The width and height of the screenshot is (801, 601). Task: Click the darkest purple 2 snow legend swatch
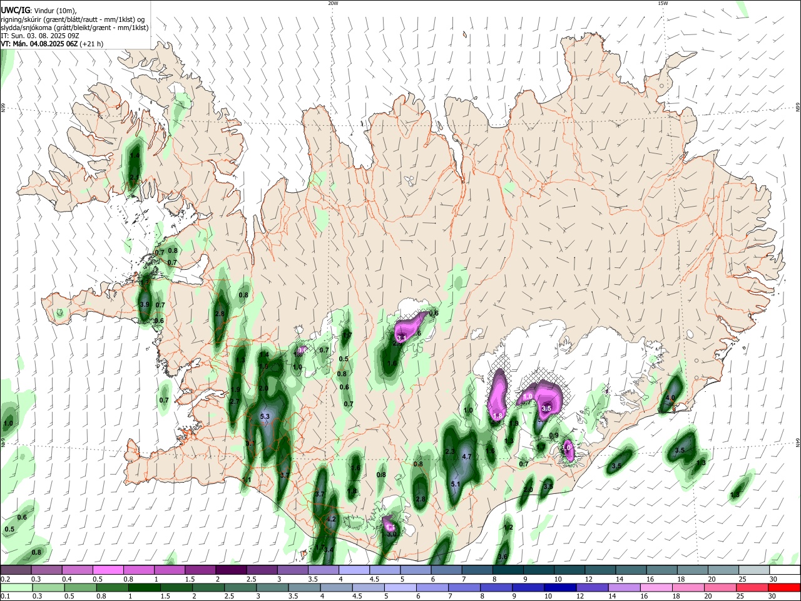click(x=230, y=570)
